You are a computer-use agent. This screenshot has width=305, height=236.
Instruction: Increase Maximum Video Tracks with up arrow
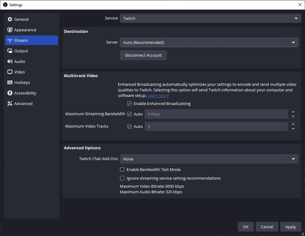click(293, 124)
